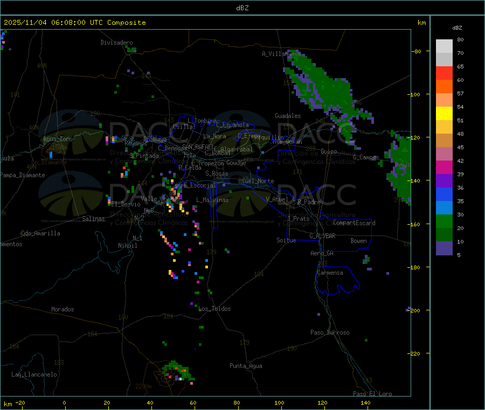Click the Morados label
485x410 pixels.
(x=63, y=309)
